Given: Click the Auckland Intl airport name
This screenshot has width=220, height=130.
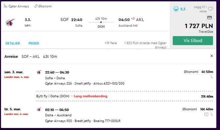Looking at the screenshot, I should (x=128, y=26).
